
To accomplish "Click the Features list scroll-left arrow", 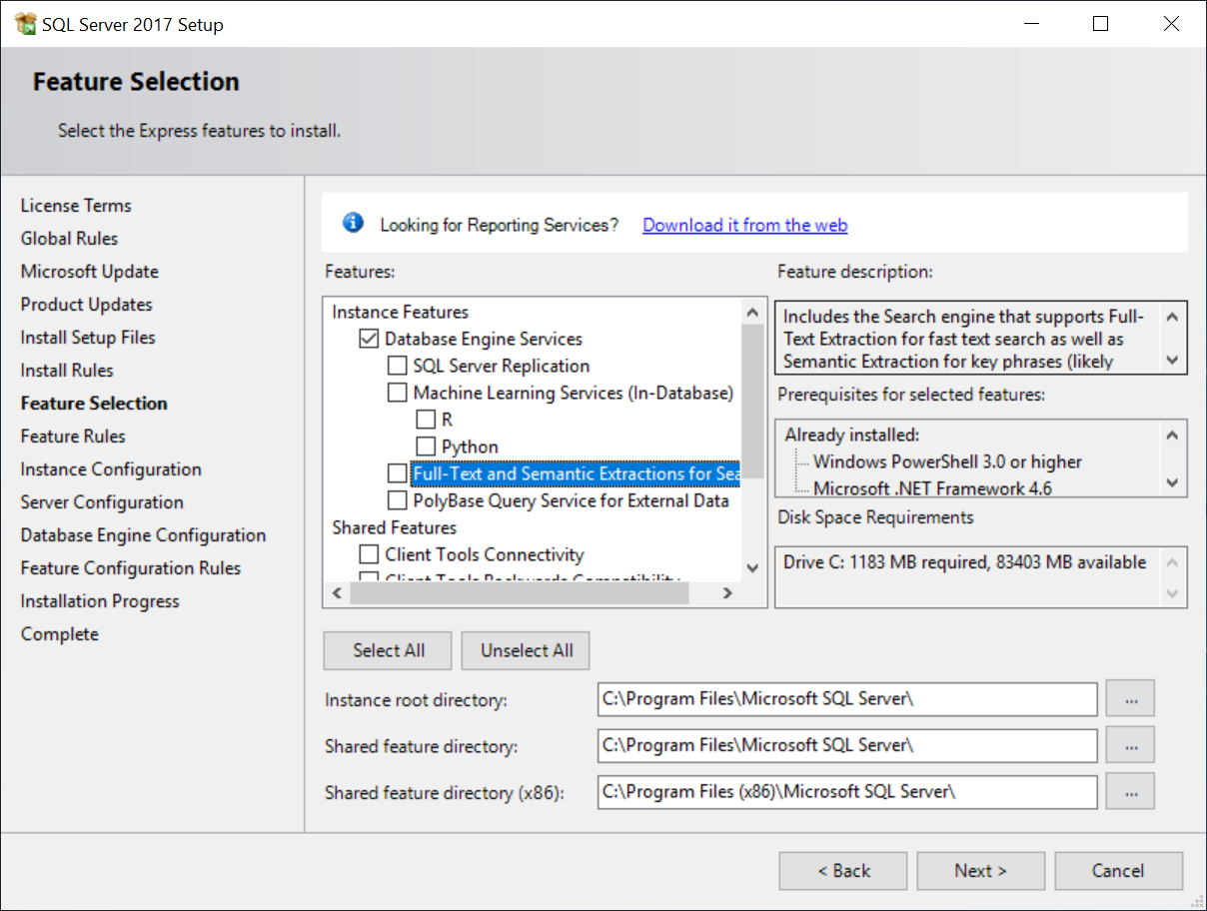I will (x=336, y=593).
